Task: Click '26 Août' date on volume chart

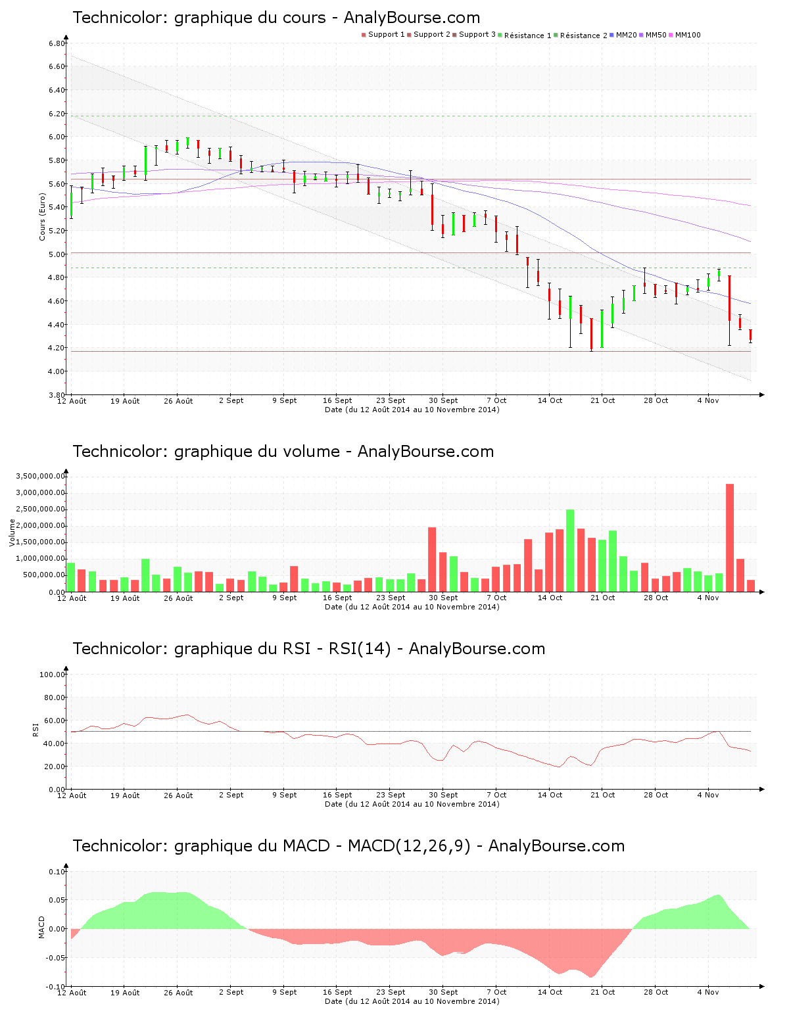Action: (178, 598)
